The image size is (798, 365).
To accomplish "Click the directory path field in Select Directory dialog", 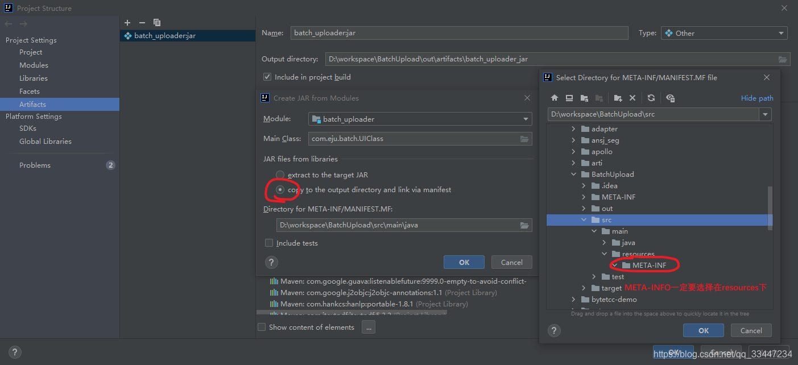I will (654, 114).
